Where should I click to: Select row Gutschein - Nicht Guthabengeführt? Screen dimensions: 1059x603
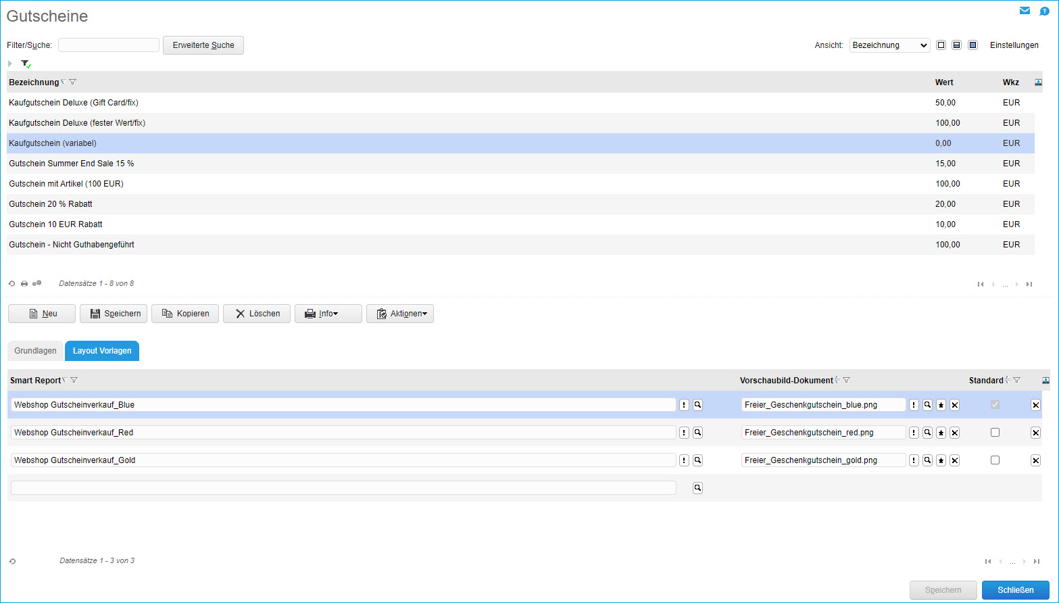pyautogui.click(x=520, y=245)
